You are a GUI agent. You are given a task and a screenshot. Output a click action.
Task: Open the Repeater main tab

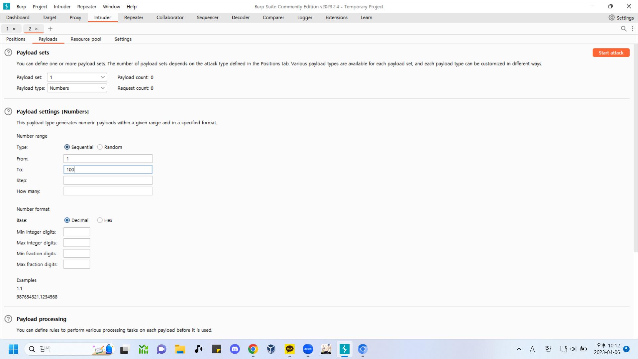pyautogui.click(x=134, y=18)
